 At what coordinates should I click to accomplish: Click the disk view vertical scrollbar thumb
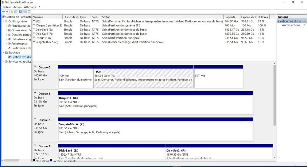click(x=274, y=95)
